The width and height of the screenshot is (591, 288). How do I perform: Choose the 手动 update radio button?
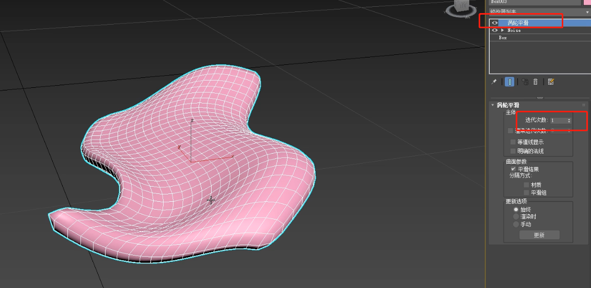pos(516,224)
